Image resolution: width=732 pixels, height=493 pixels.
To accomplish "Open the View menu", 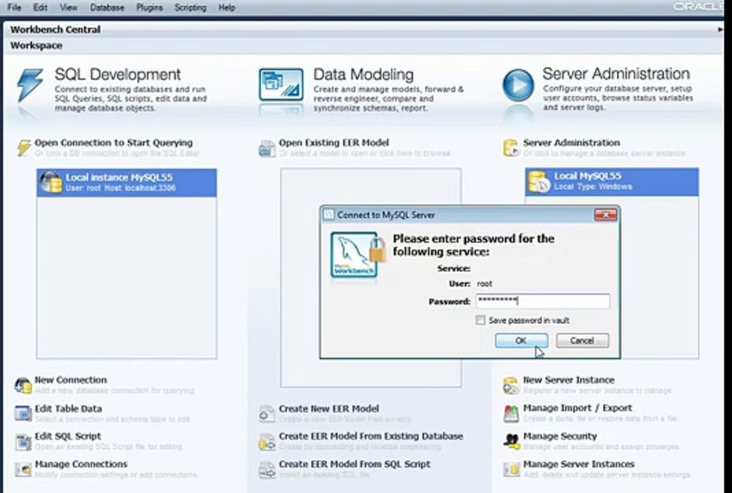I will tap(69, 8).
